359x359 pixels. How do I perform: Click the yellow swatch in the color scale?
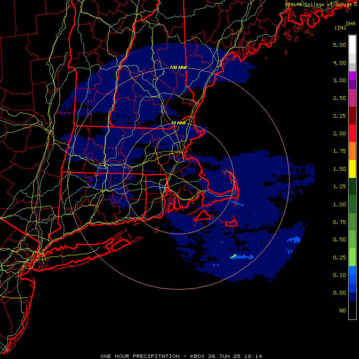[352, 169]
